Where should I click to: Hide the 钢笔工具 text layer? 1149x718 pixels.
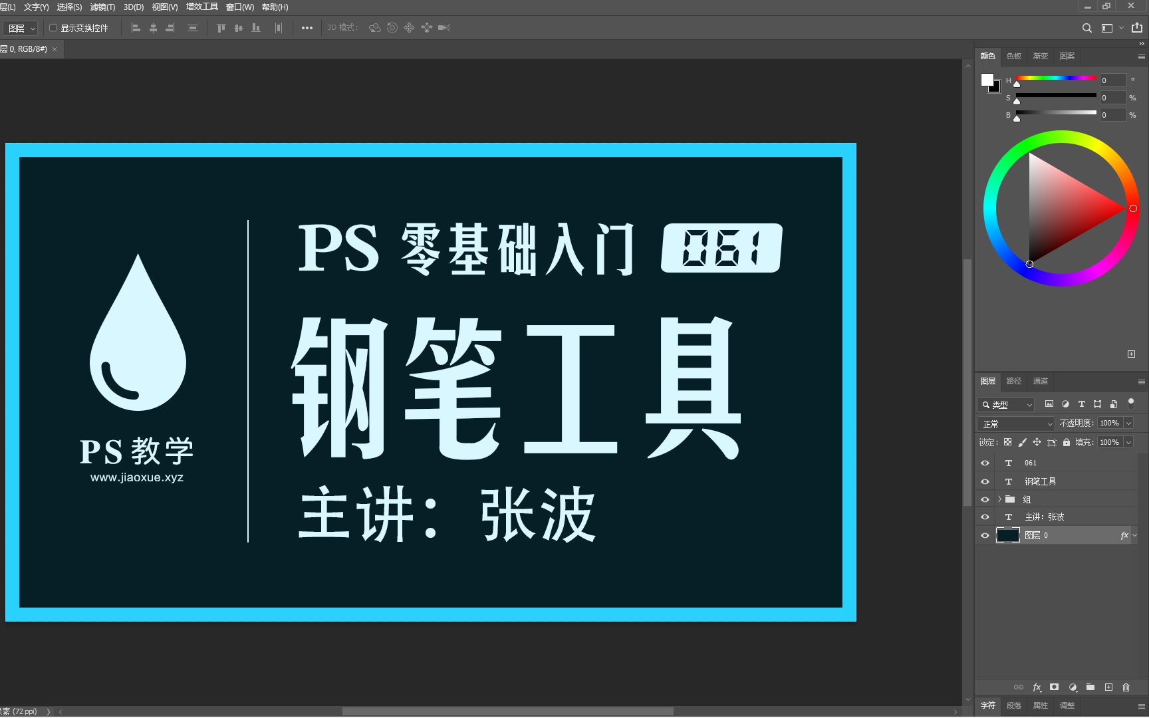pyautogui.click(x=985, y=481)
